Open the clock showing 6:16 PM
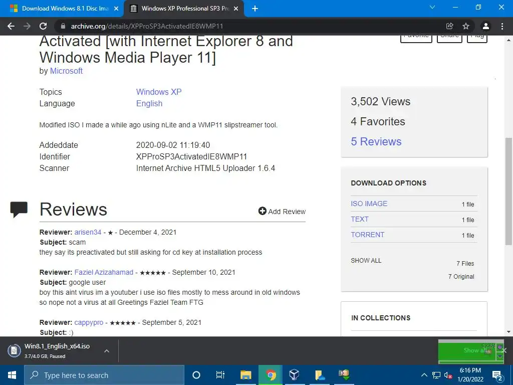 (x=470, y=375)
